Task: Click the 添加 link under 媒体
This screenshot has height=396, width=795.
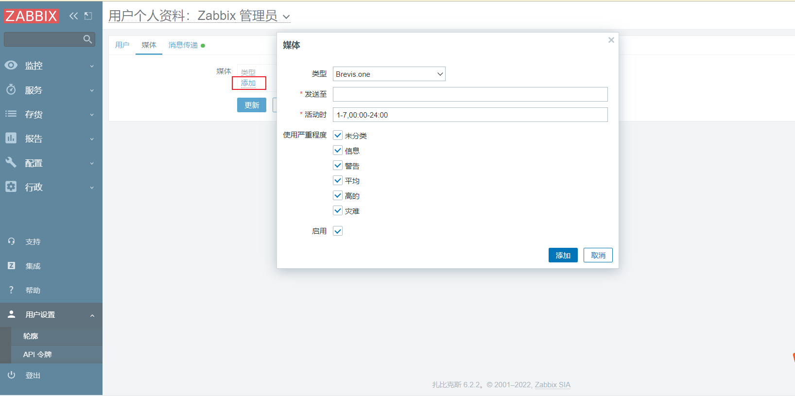Action: click(248, 83)
